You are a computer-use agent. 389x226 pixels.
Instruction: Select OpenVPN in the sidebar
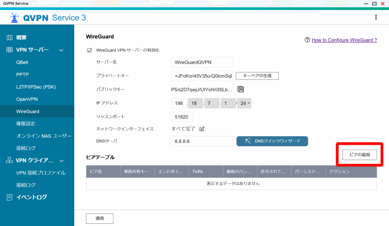(27, 99)
